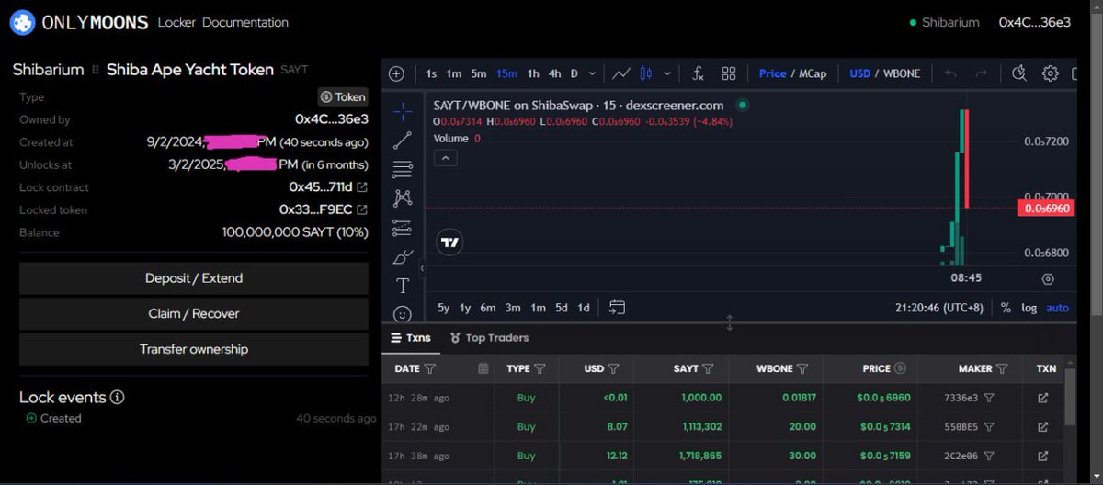Click the go-to-date calendar icon
Screen dimensions: 1103x485
(617, 308)
